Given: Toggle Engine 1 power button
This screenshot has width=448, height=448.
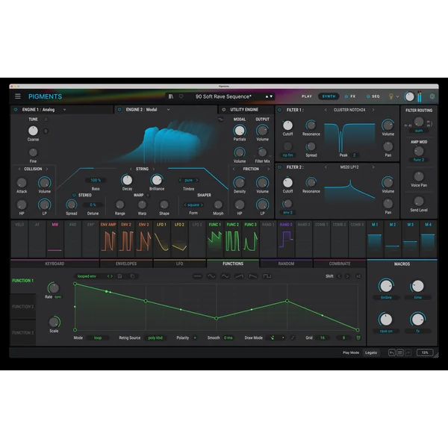Looking at the screenshot, I should tap(16, 110).
